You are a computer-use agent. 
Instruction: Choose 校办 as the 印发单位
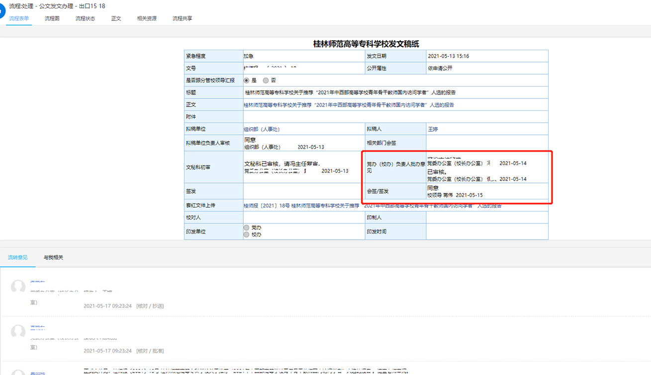coord(247,234)
